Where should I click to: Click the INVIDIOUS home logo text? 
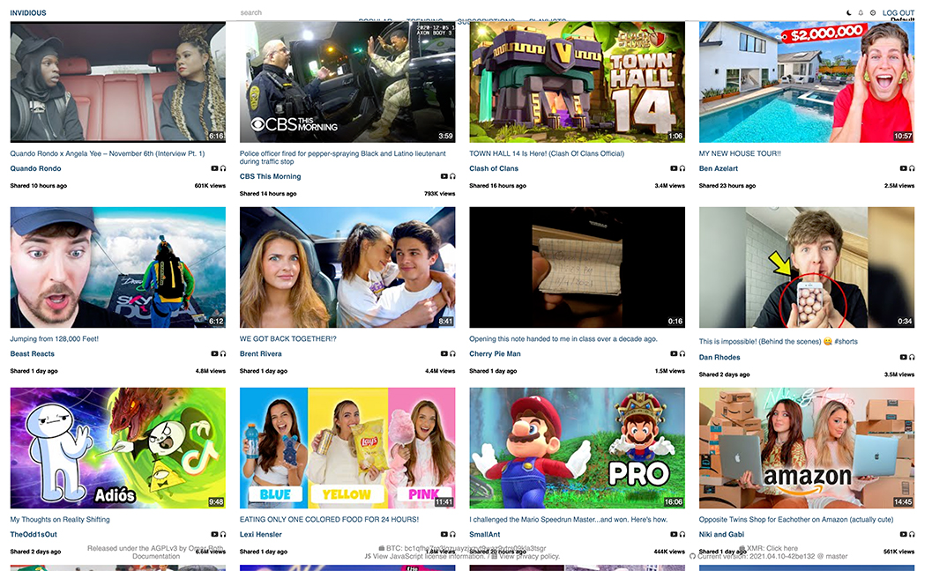pos(28,12)
